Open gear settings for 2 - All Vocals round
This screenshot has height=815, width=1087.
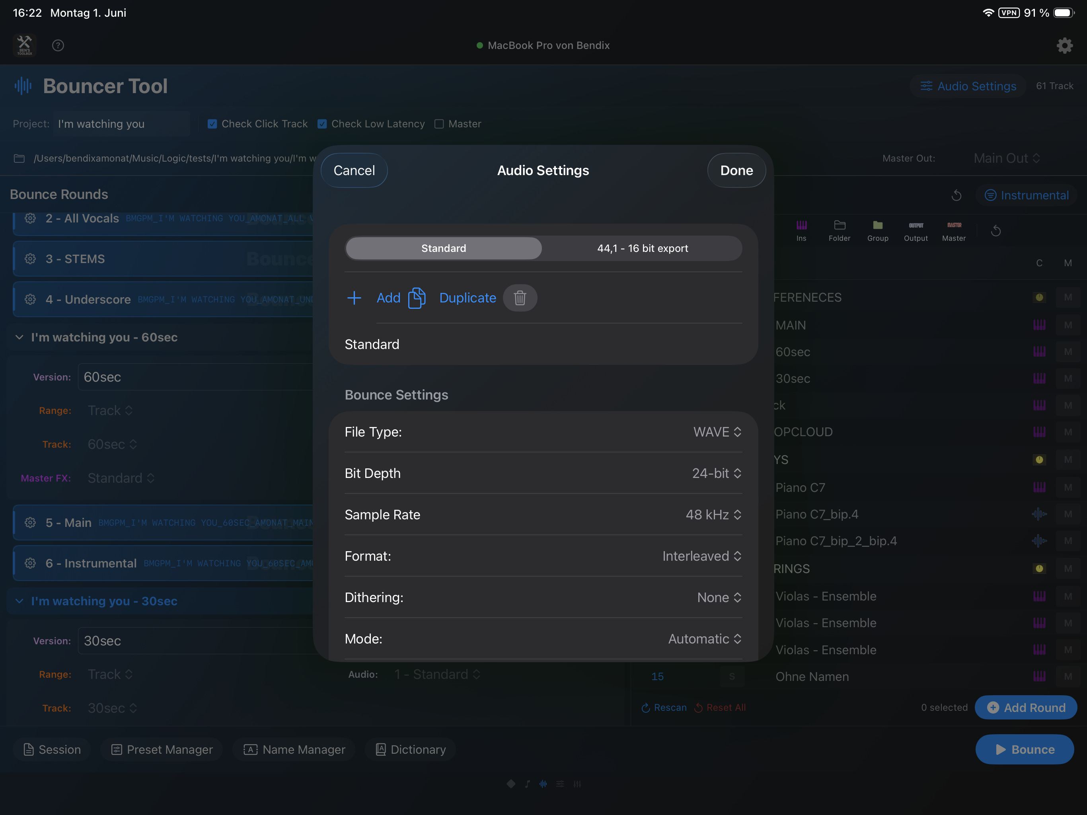point(31,218)
